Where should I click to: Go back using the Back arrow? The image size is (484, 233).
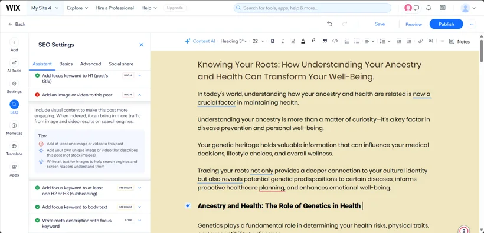click(17, 24)
